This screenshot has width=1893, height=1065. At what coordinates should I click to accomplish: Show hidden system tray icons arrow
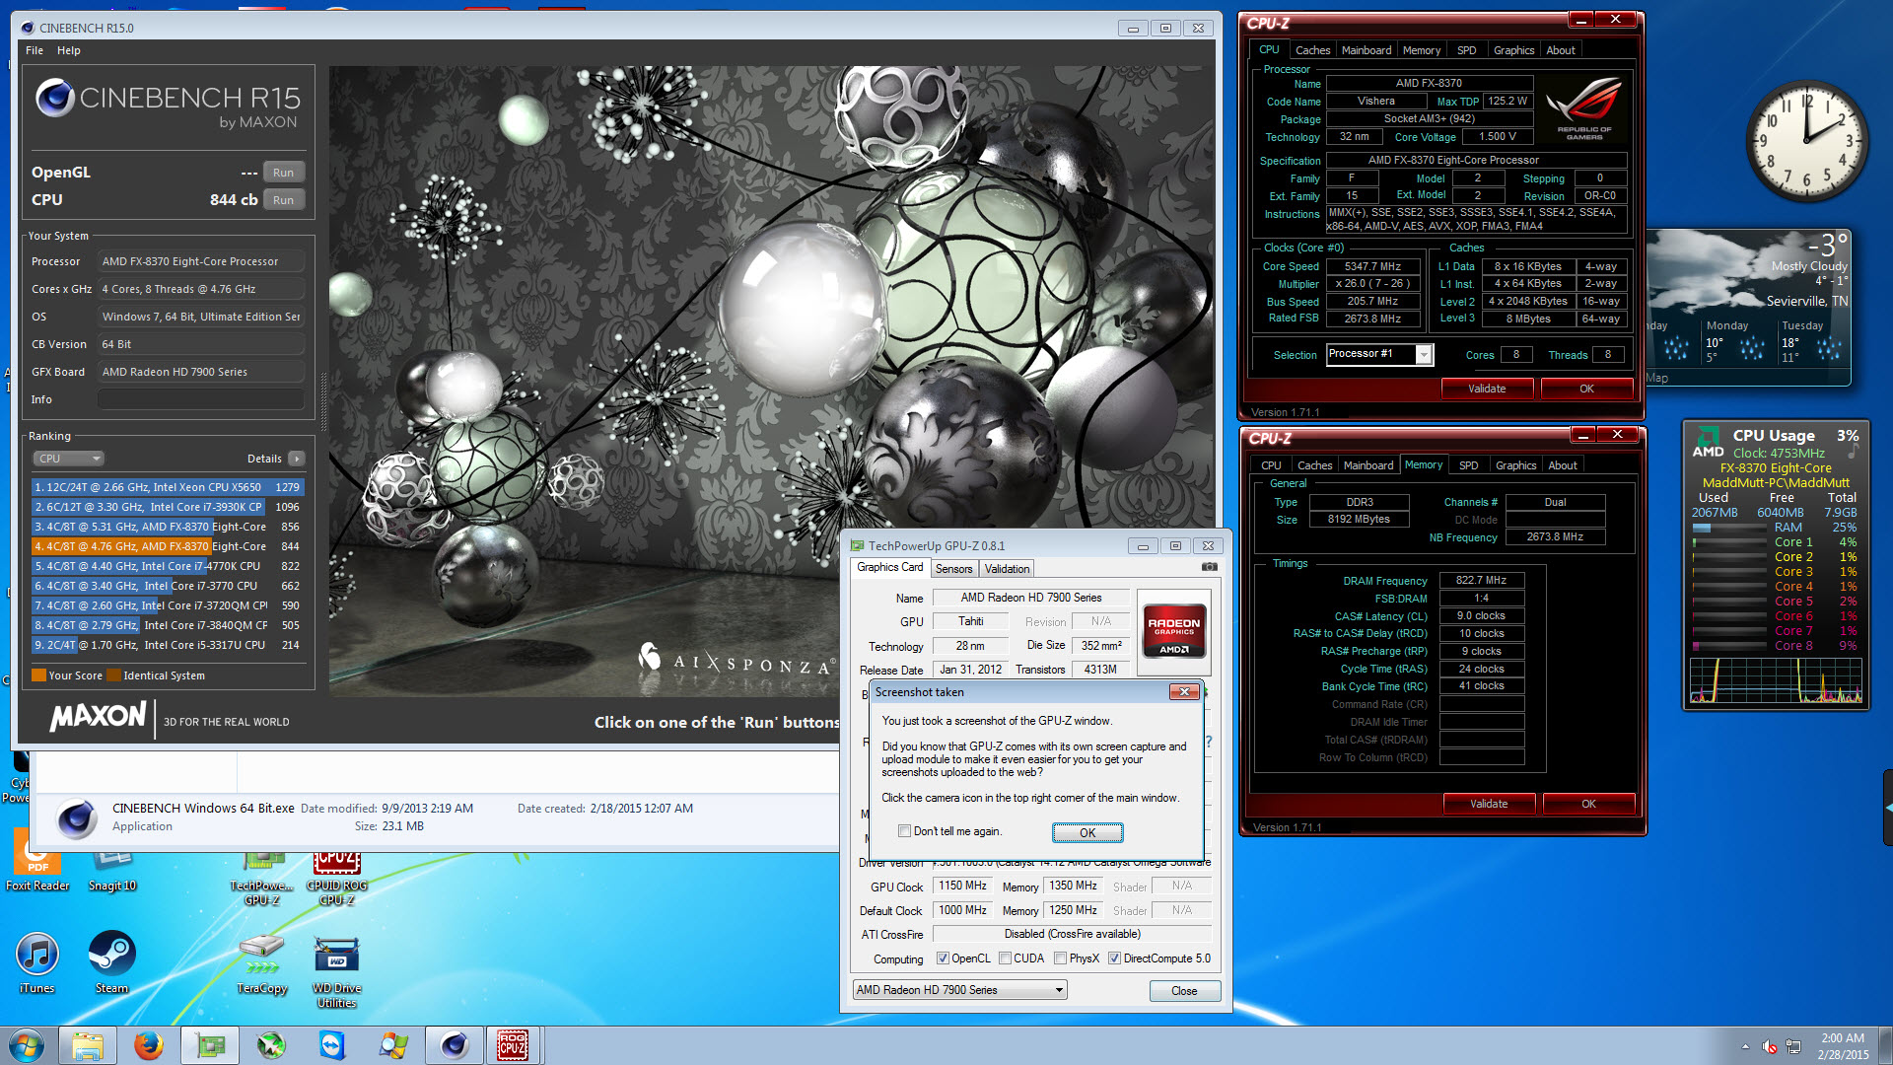1745,1046
